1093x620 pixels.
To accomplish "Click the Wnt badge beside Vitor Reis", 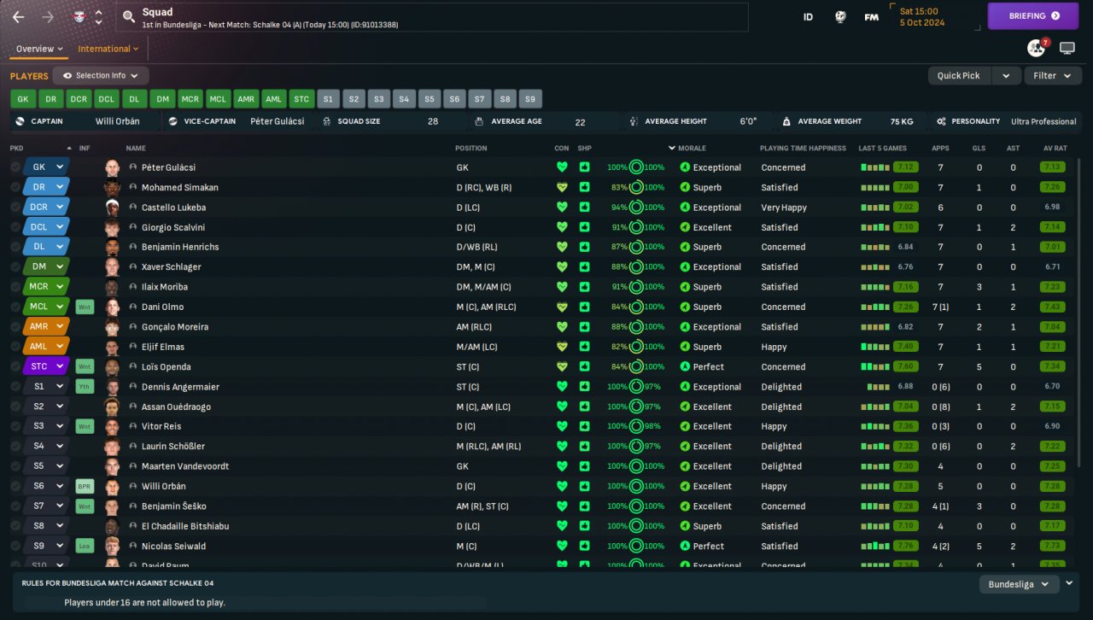I will [x=85, y=426].
